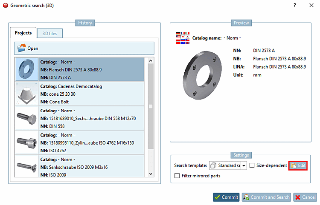
Task: Select the ISO 4762 M16x130 screw entry
Action: pos(80,143)
